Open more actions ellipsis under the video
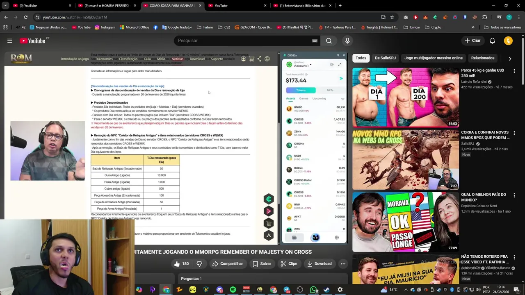This screenshot has height=295, width=525. pos(343,264)
